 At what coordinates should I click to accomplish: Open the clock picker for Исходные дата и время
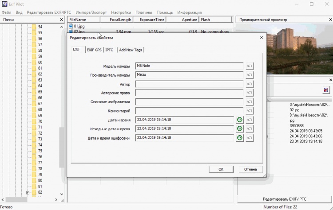pos(240,128)
